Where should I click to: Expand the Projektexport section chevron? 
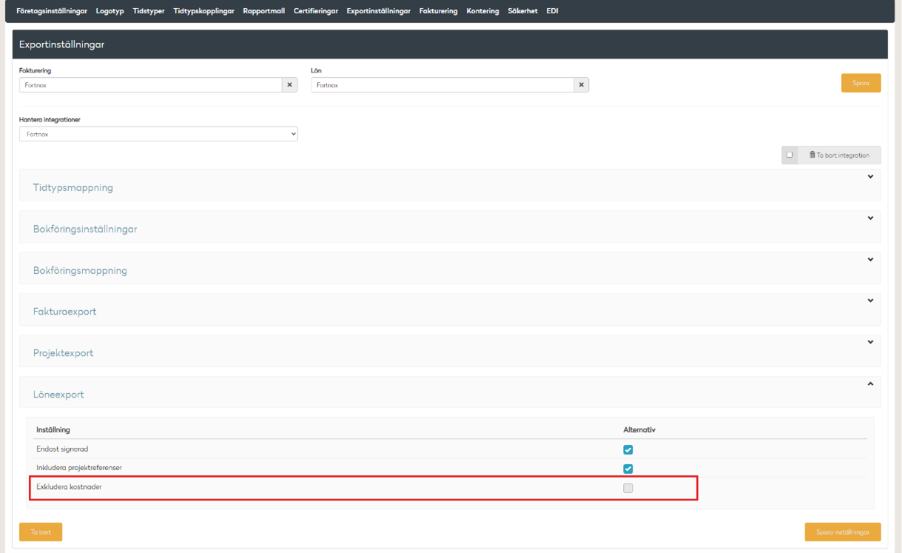[870, 342]
